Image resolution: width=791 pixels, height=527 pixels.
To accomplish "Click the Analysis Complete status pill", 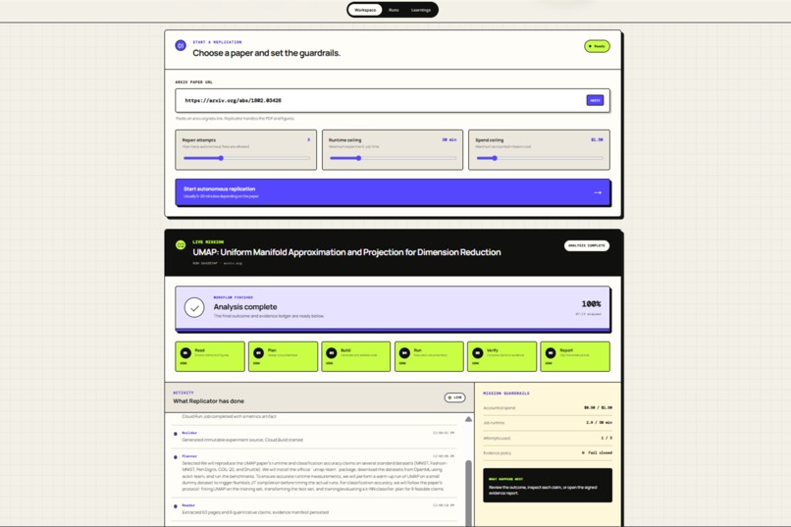I will tap(587, 245).
